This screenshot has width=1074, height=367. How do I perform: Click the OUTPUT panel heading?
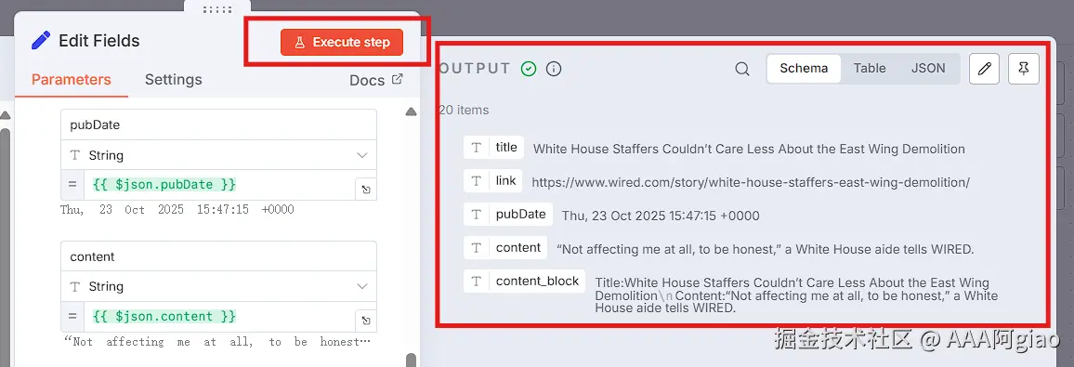474,69
